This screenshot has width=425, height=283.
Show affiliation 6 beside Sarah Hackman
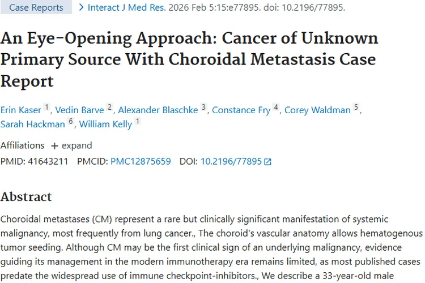pos(71,121)
